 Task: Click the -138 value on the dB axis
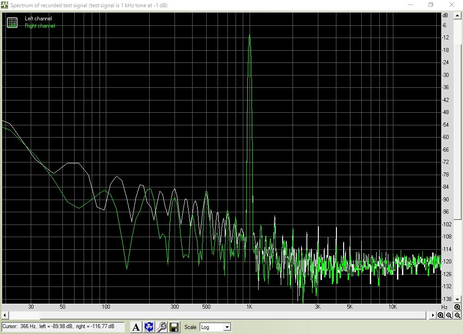[447, 299]
